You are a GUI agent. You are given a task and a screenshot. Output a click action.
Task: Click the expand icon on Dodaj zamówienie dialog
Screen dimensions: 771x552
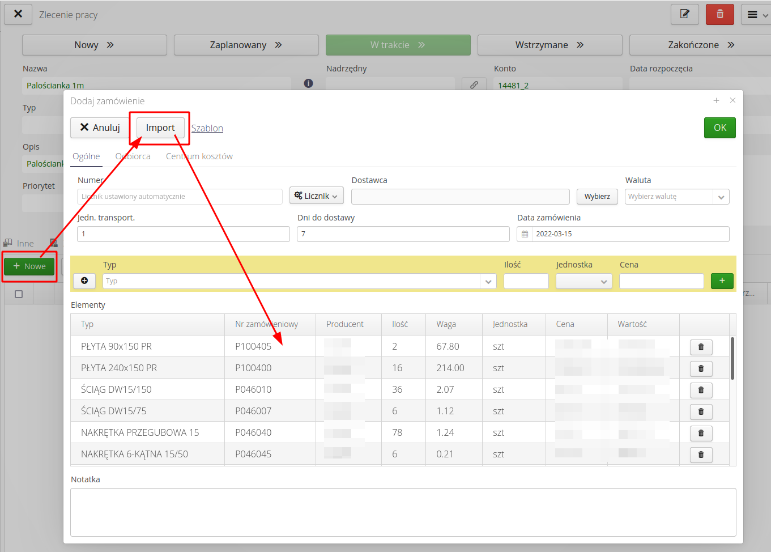(716, 100)
